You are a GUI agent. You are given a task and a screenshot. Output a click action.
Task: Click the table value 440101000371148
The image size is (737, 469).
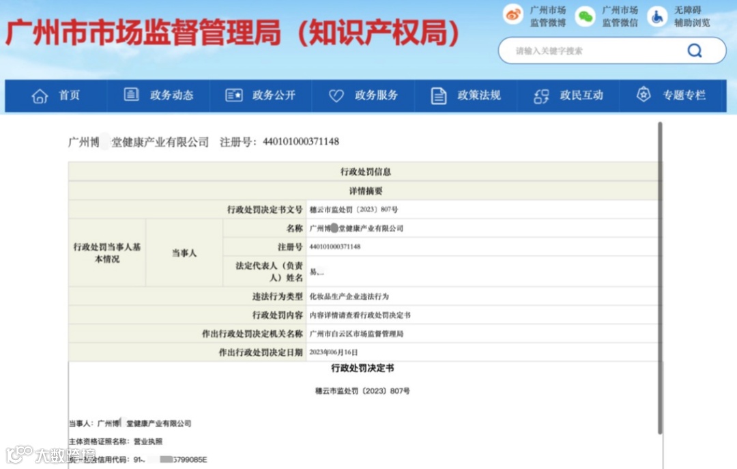[x=334, y=246]
